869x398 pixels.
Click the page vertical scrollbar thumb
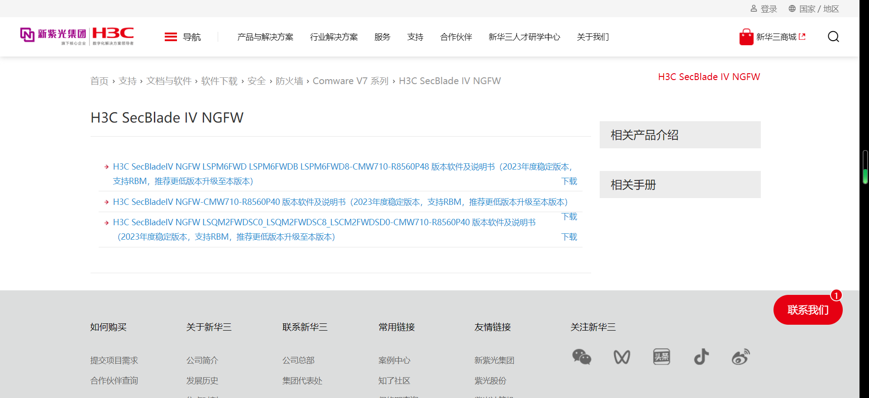point(865,167)
